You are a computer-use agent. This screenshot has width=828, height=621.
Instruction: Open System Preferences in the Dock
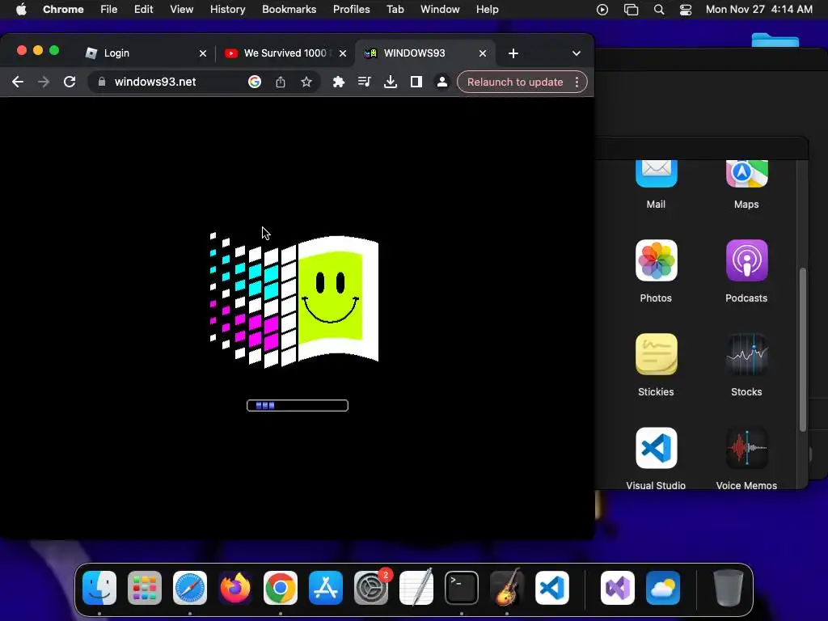[x=370, y=588]
